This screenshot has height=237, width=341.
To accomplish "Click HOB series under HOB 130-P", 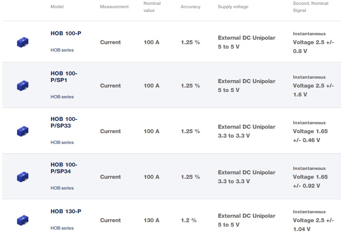I will 62,228.
